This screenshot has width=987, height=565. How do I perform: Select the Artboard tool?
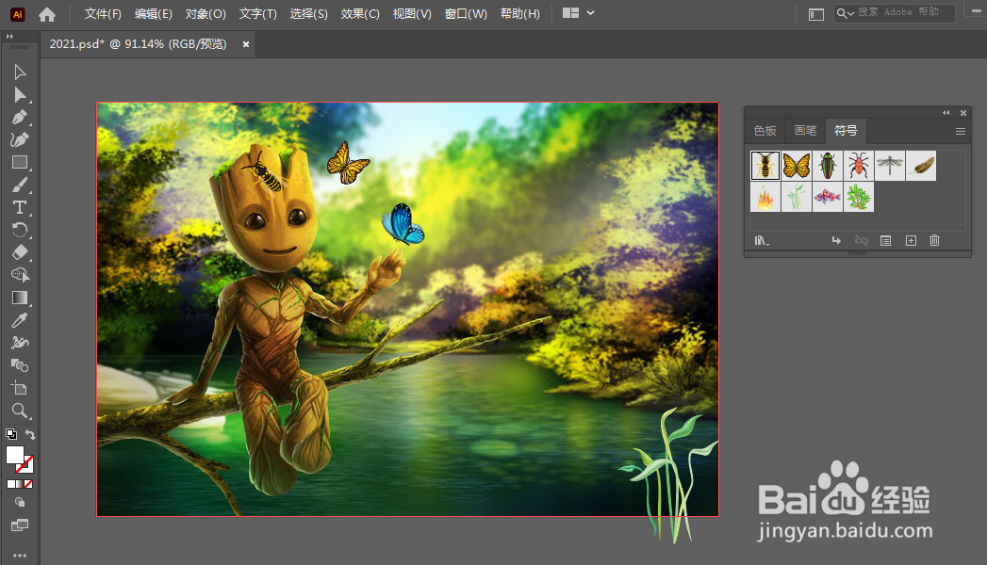(20, 388)
